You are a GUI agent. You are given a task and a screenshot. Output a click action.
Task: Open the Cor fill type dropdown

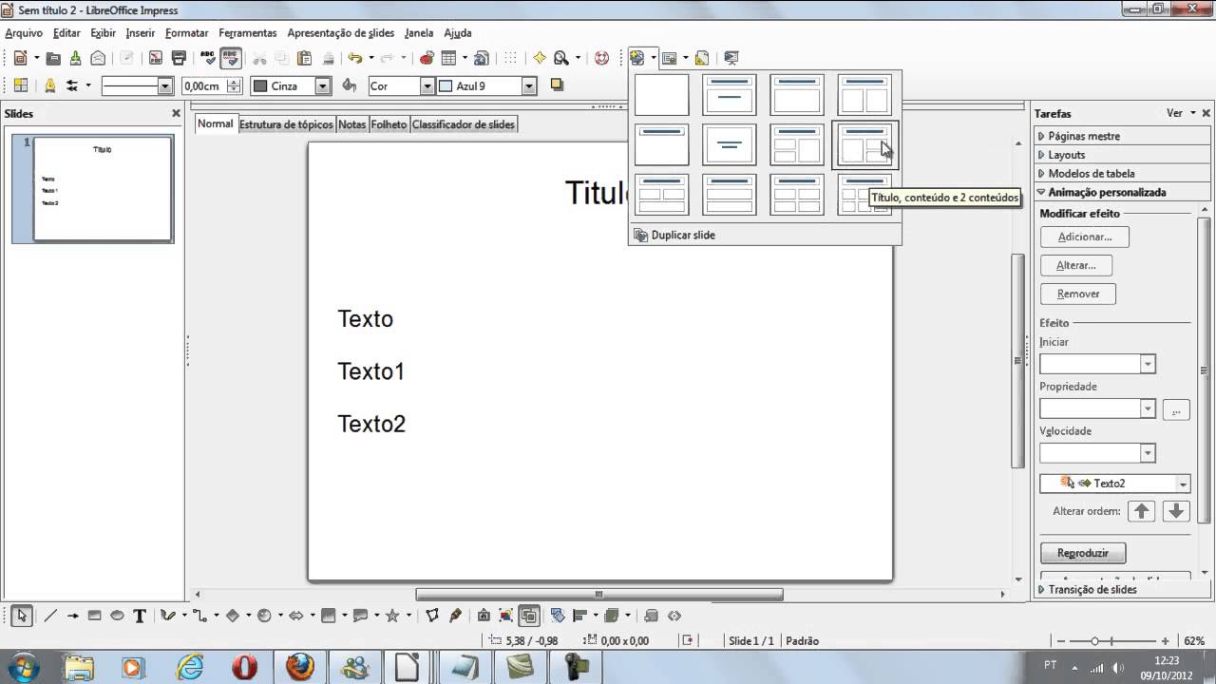pos(427,85)
